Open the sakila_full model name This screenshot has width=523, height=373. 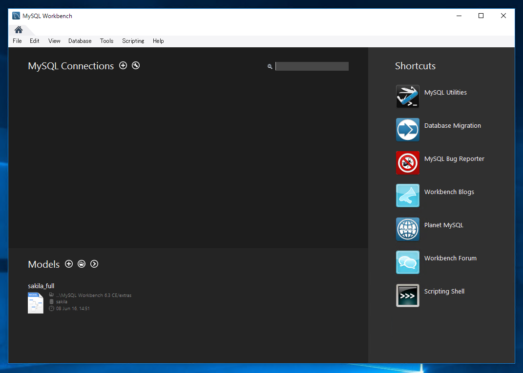coord(41,286)
